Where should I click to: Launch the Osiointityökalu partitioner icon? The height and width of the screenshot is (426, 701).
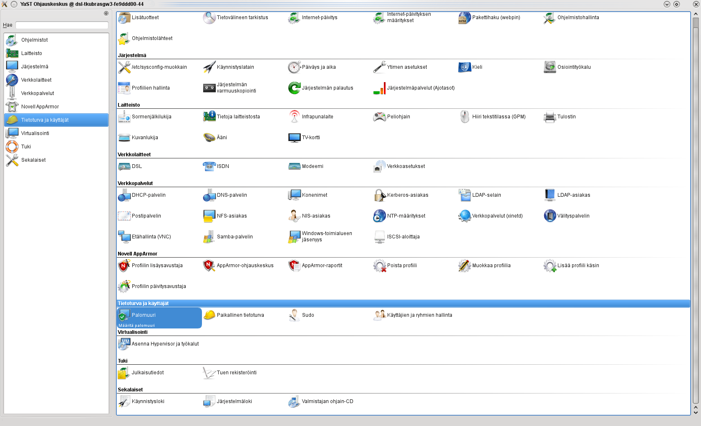550,67
